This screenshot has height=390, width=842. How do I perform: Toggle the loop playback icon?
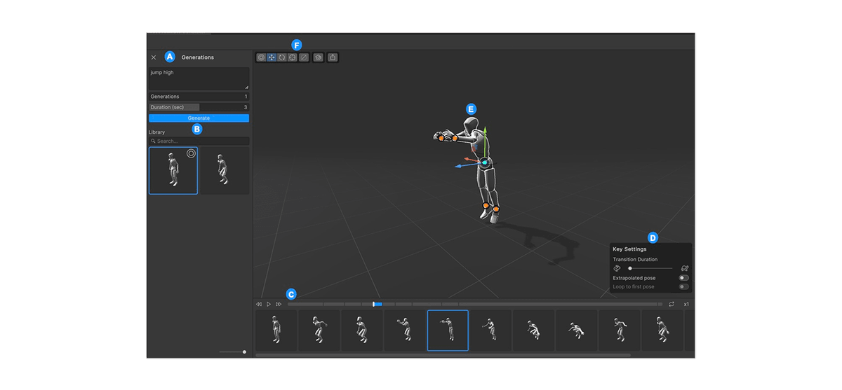click(671, 305)
